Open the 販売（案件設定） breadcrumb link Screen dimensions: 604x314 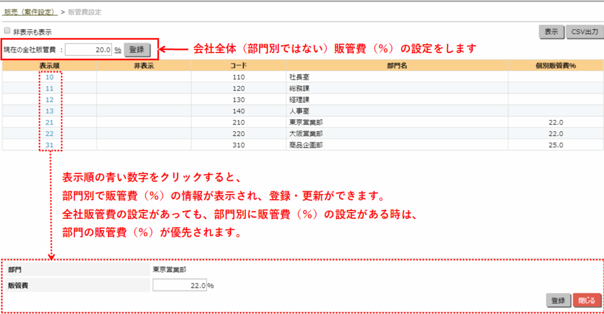pos(29,12)
